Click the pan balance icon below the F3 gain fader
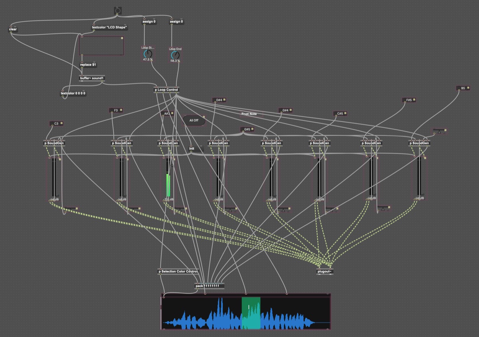 [x=134, y=208]
